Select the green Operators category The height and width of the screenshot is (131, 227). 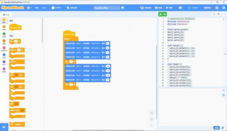[x=4, y=35]
